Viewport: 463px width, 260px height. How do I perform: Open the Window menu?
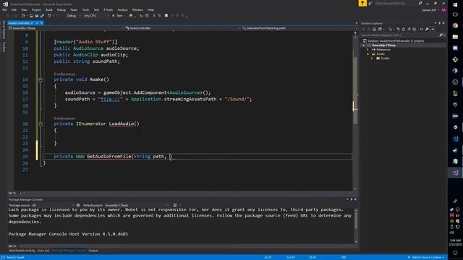click(x=137, y=9)
